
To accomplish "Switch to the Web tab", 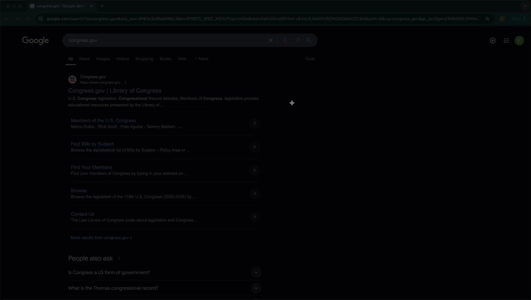I will point(182,59).
